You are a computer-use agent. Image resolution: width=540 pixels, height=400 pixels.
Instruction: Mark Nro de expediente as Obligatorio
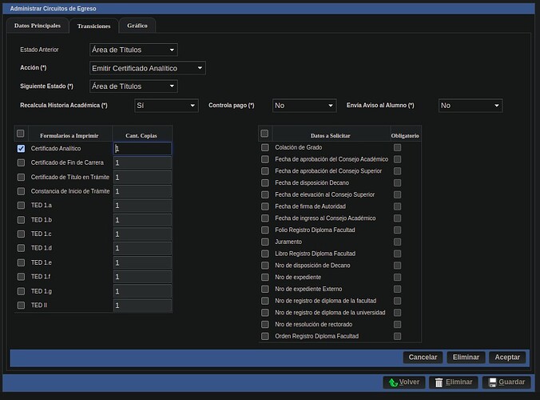(398, 278)
